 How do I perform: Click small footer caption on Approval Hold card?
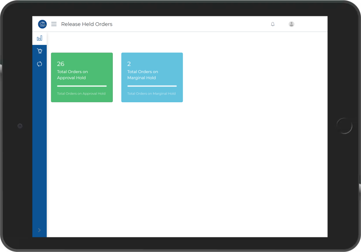(x=81, y=94)
